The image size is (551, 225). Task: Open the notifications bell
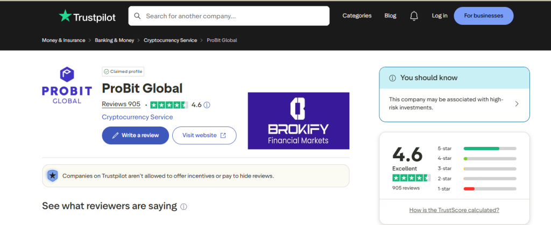pos(414,16)
